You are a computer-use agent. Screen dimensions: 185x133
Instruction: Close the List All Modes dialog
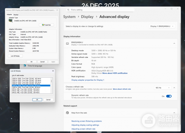coord(53,71)
